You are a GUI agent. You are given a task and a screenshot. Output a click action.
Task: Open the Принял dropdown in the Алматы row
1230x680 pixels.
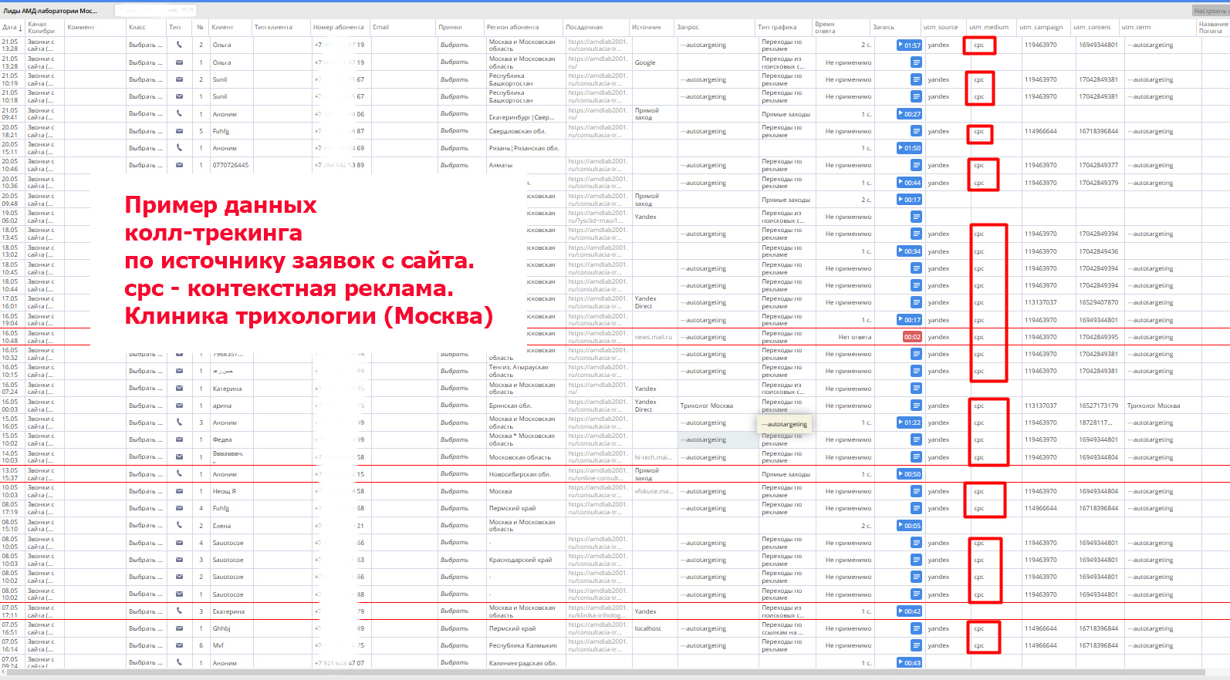pos(454,165)
